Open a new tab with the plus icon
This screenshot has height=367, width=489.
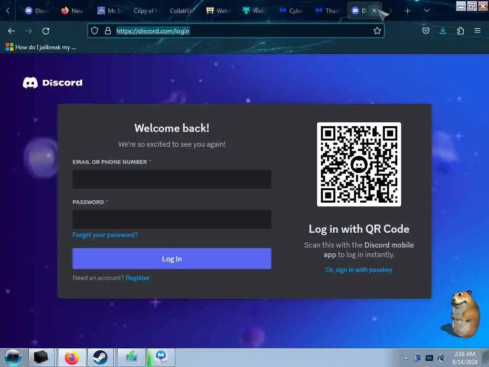(x=408, y=11)
